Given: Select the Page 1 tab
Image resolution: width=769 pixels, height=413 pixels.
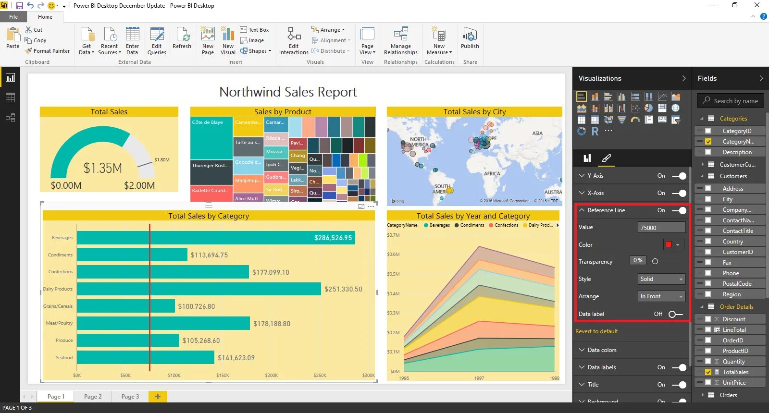Looking at the screenshot, I should [x=56, y=397].
